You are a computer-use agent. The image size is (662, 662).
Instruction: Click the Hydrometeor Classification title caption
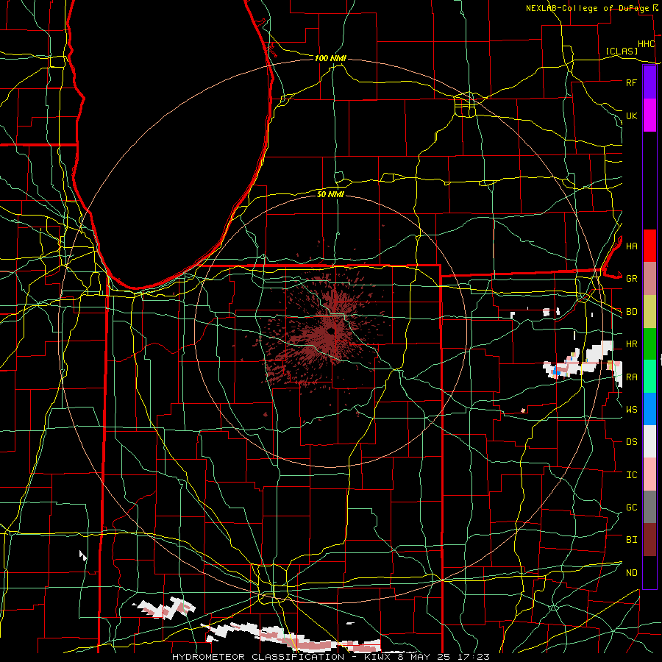[x=330, y=657]
